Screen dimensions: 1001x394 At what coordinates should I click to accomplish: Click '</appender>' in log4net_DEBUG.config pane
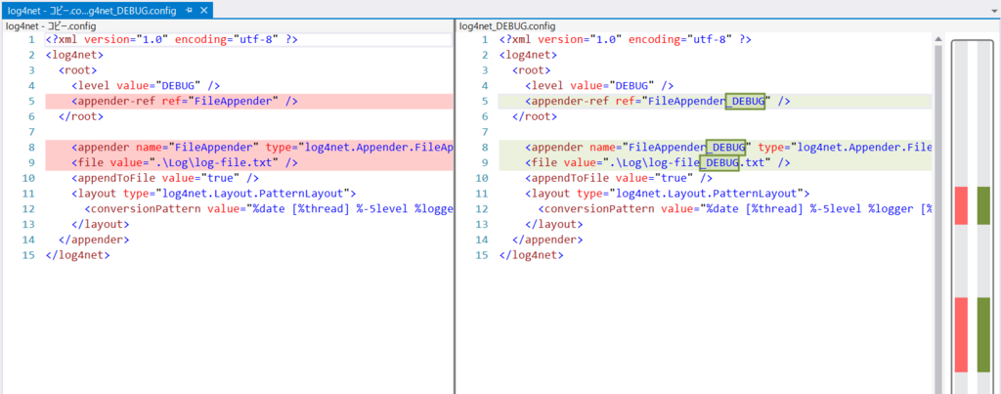[x=547, y=241]
